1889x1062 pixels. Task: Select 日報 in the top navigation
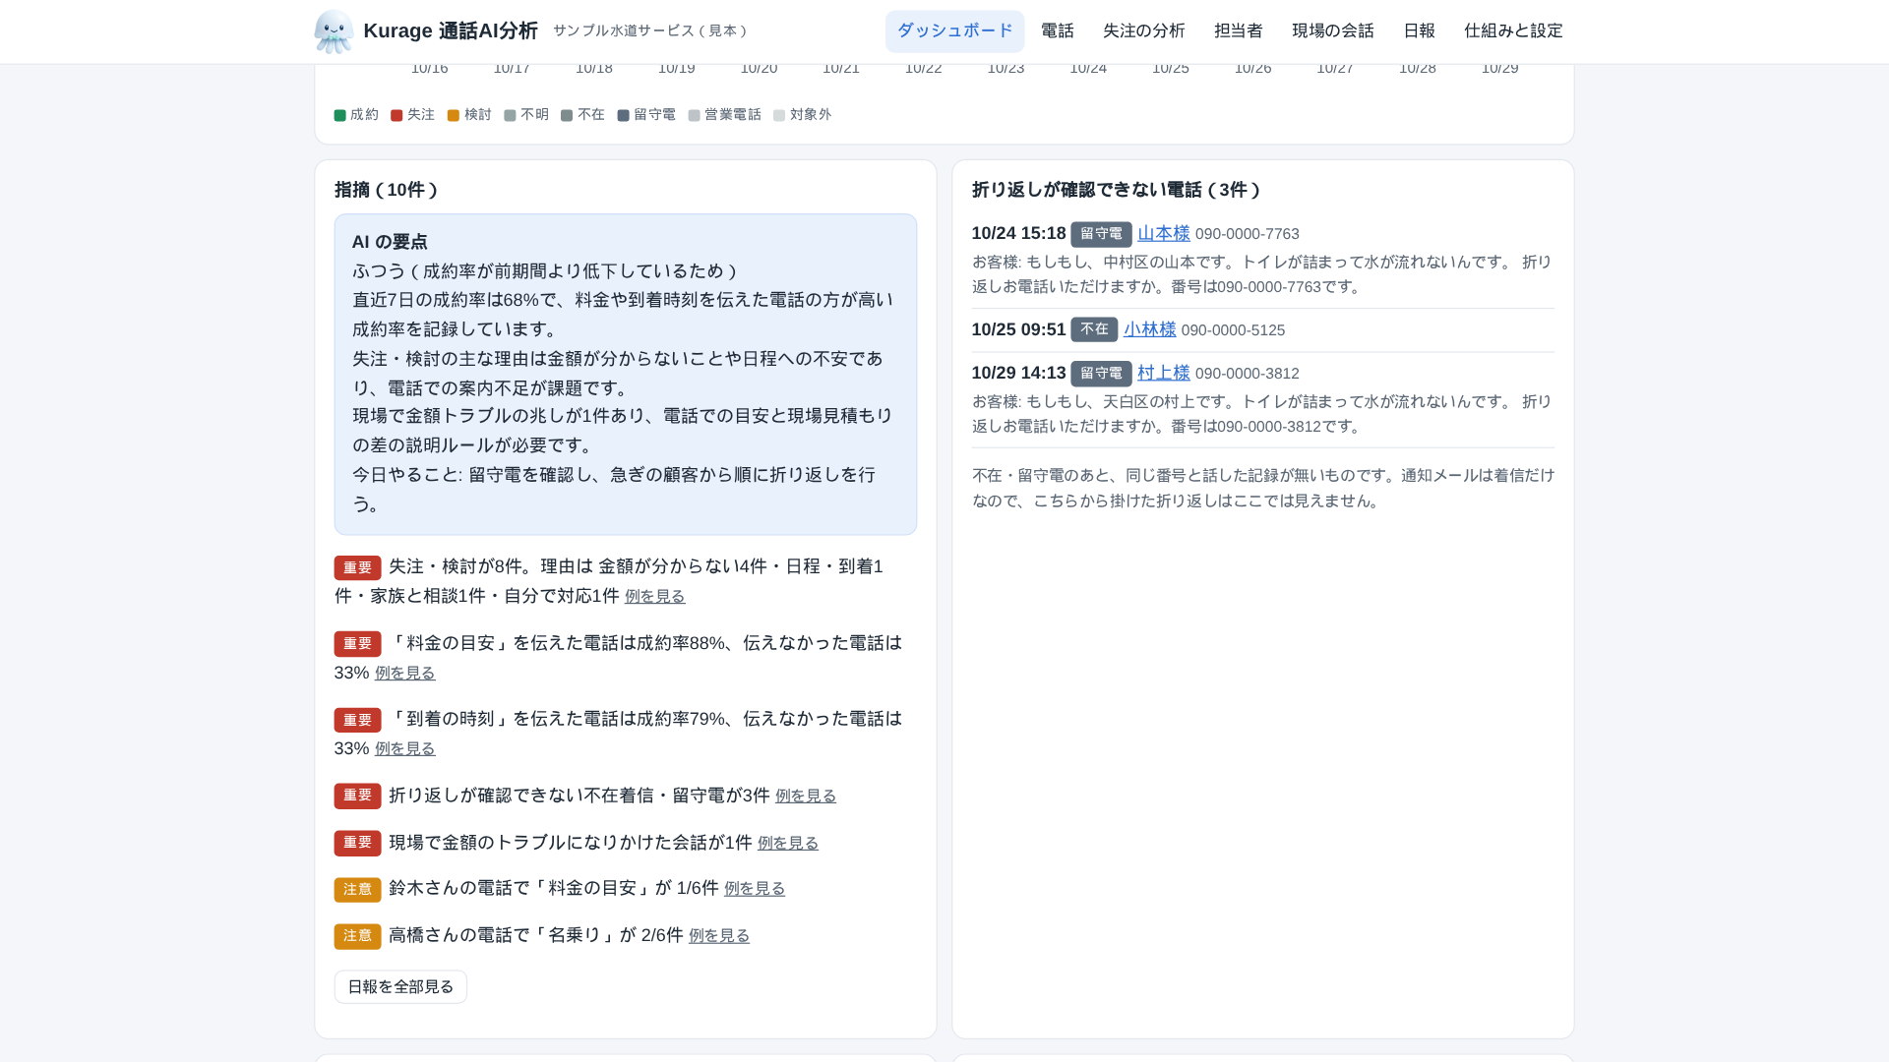[1419, 31]
